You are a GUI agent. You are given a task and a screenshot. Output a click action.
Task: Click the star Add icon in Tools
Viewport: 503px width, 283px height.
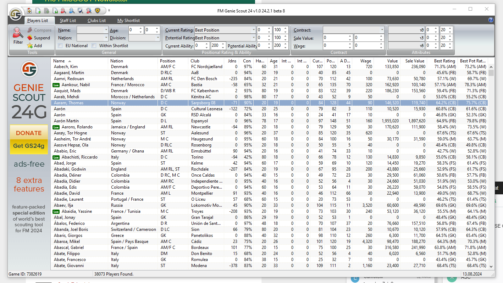pos(30,46)
